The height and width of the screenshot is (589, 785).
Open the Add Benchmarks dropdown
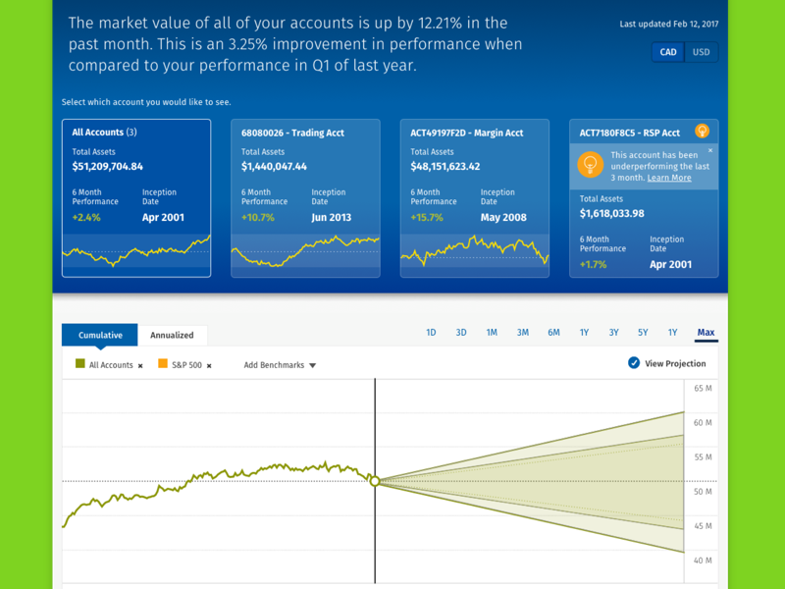point(280,365)
